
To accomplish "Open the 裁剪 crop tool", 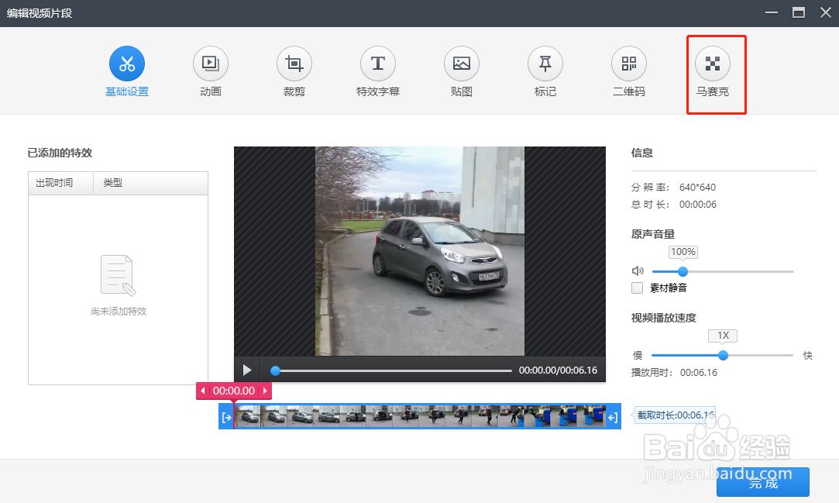I will click(x=294, y=64).
